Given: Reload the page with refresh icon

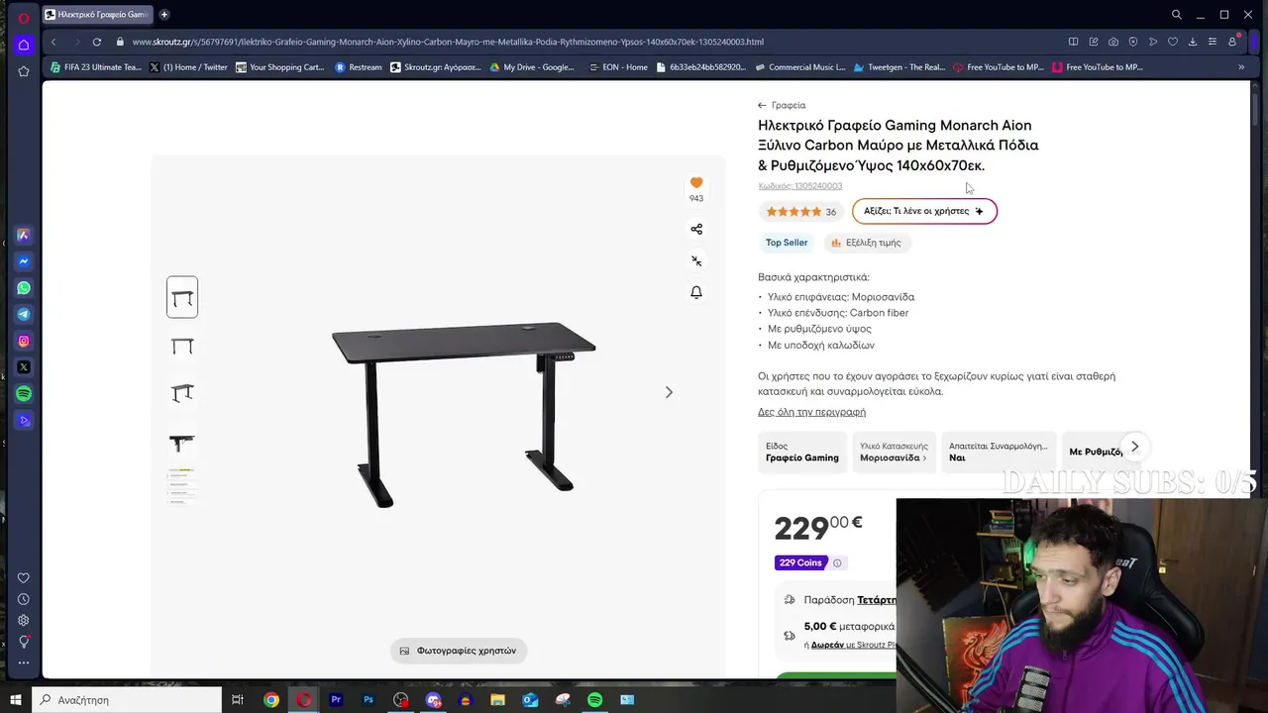Looking at the screenshot, I should [97, 42].
